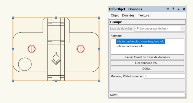This screenshot has height=103, width=193.
Task: Click the right-middle selection handle
Action: point(99,49)
